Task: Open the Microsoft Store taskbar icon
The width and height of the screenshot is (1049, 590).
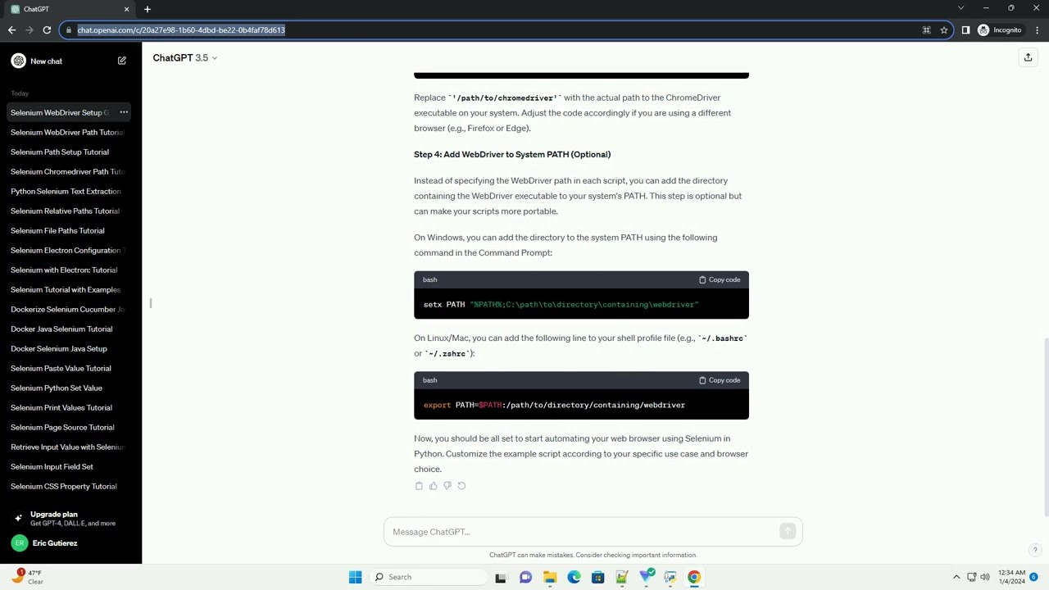Action: [x=597, y=577]
